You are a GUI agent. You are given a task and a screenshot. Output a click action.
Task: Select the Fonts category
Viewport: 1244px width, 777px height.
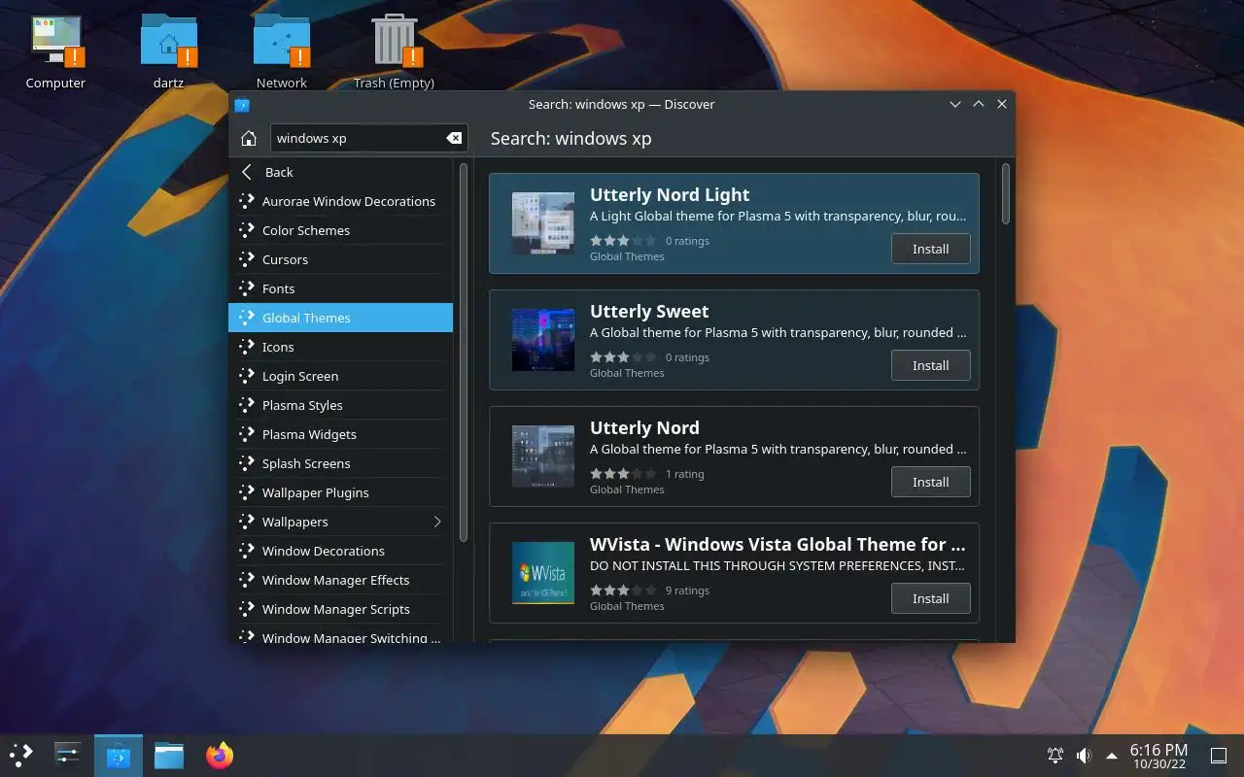point(340,288)
